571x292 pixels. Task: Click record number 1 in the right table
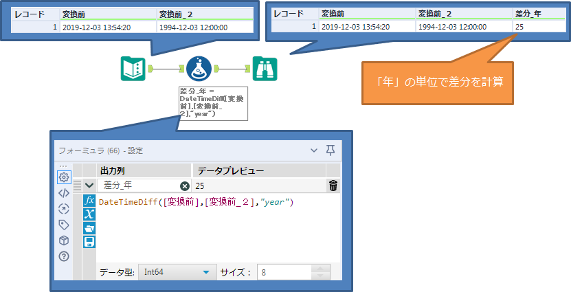295,27
